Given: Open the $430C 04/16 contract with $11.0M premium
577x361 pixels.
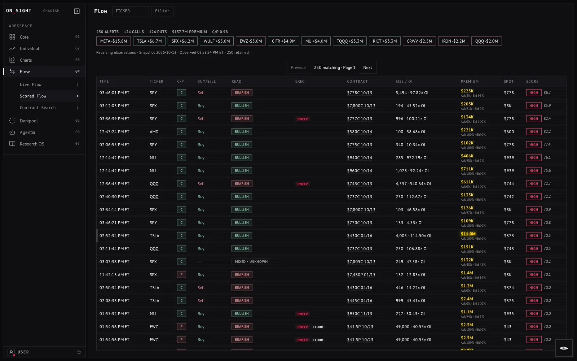Looking at the screenshot, I should pos(360,236).
